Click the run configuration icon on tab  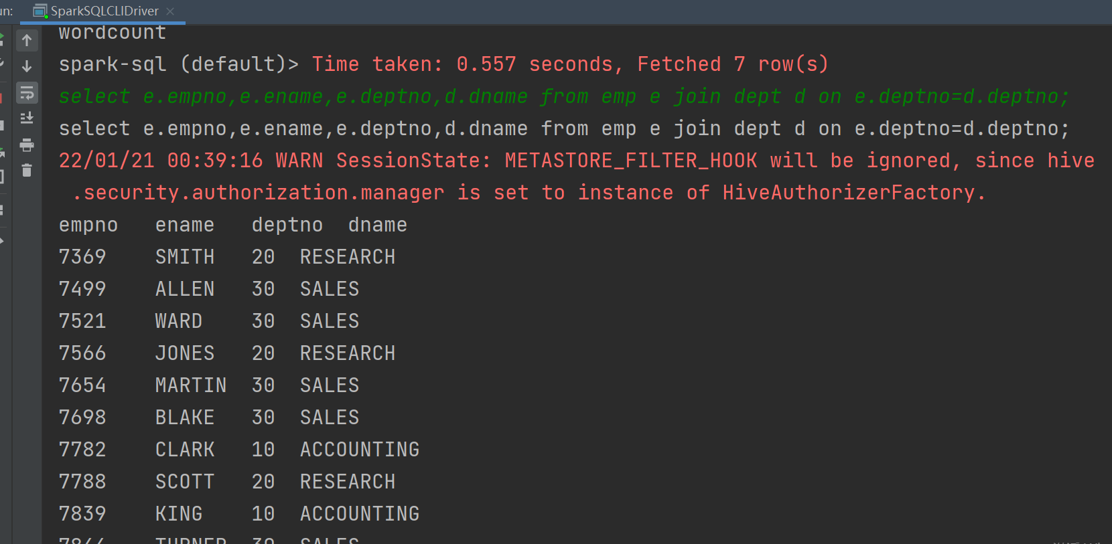[40, 11]
